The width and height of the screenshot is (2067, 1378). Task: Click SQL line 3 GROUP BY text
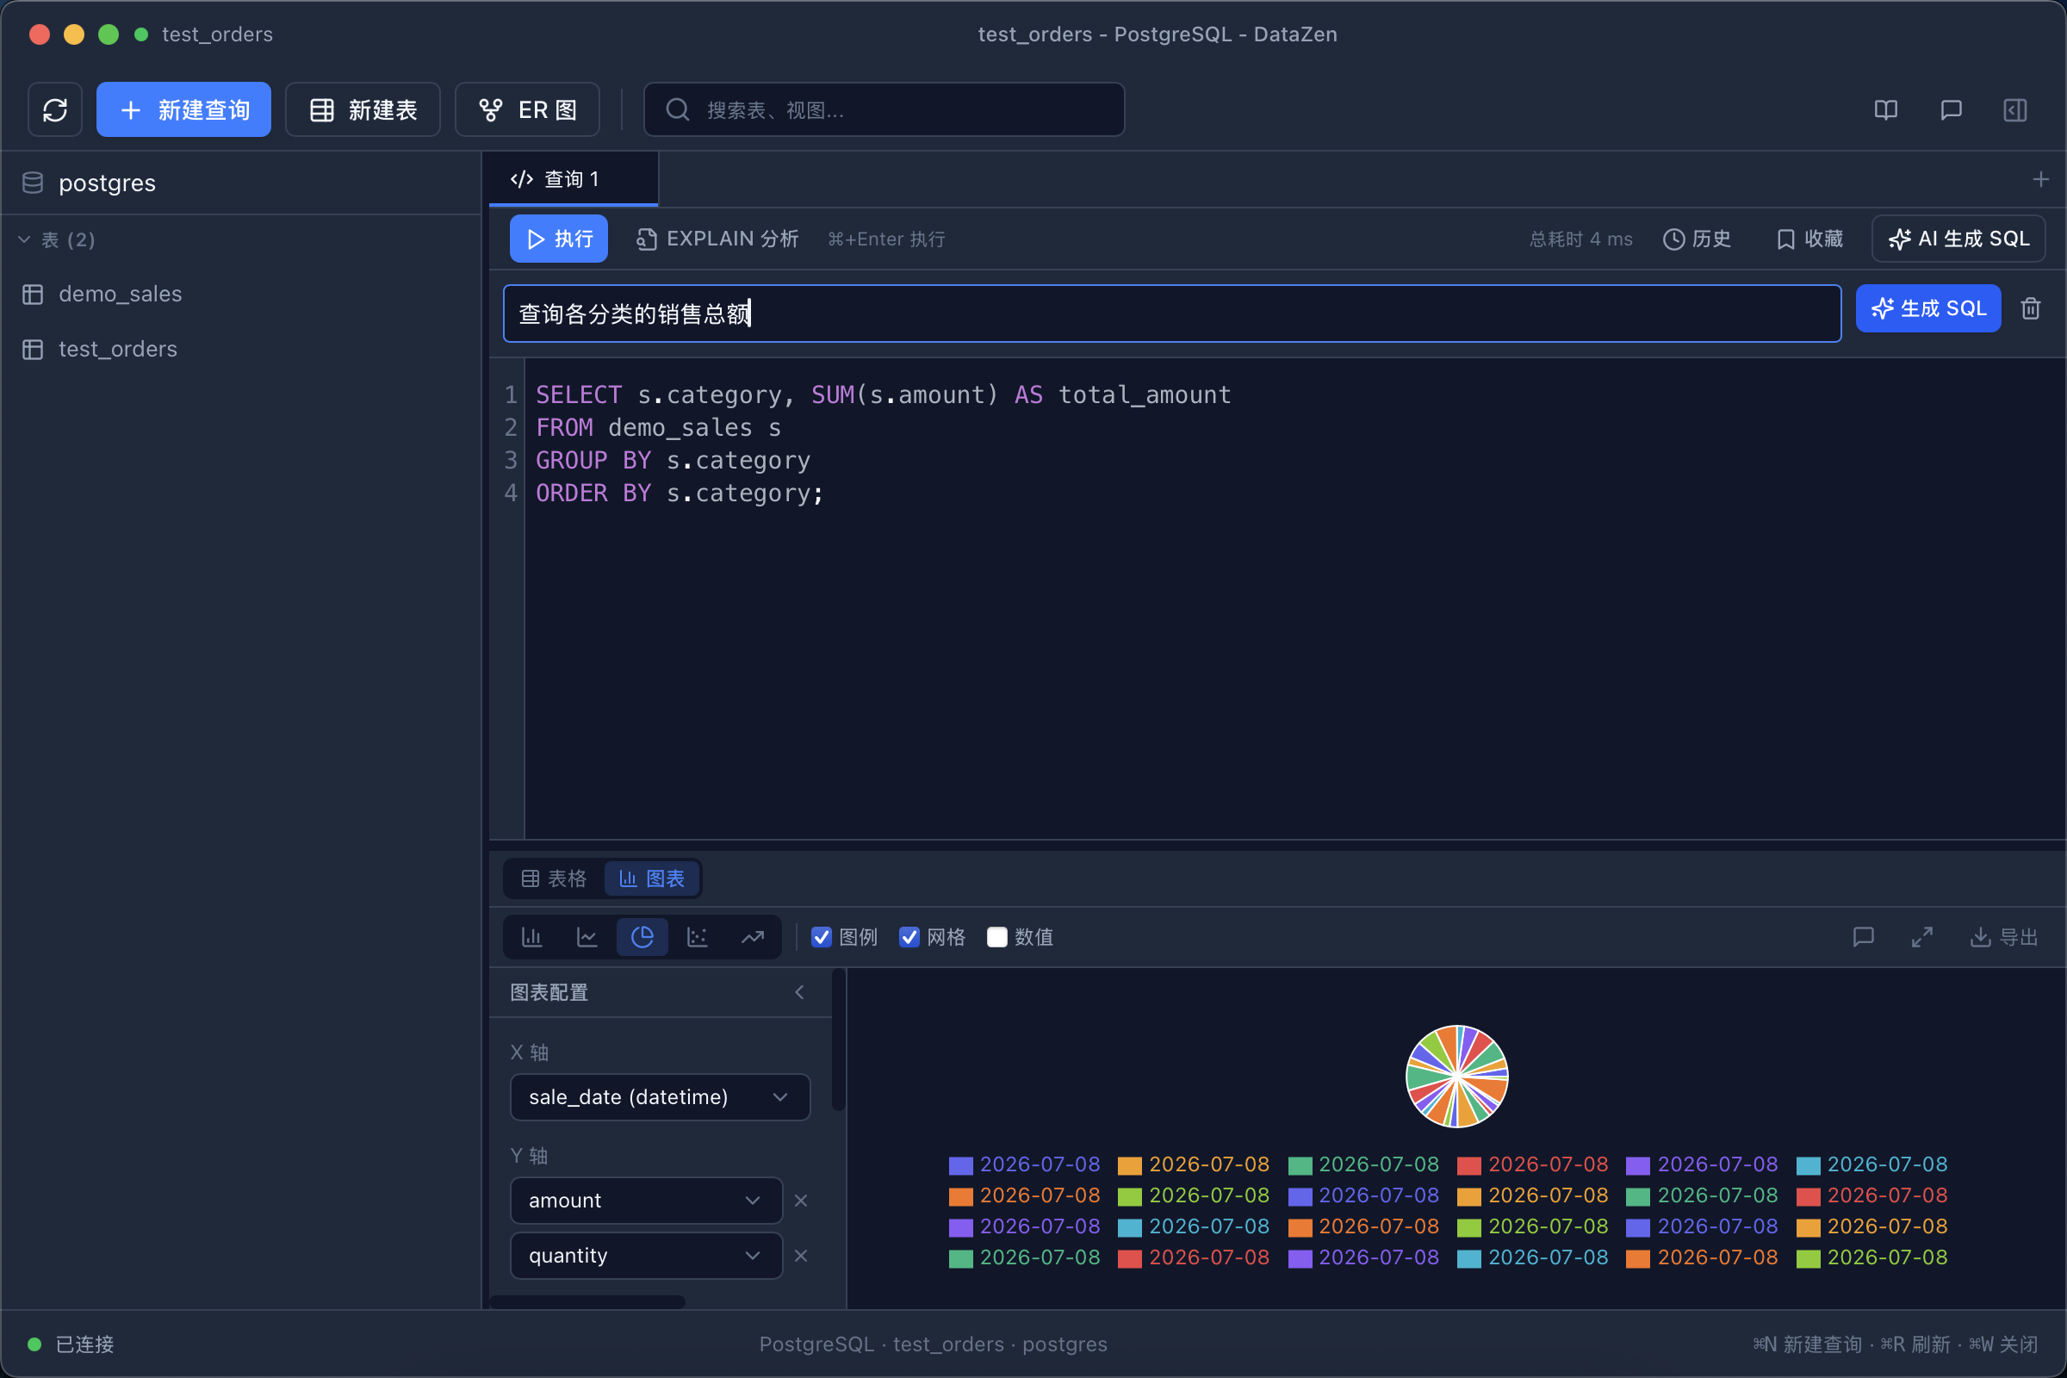[673, 461]
